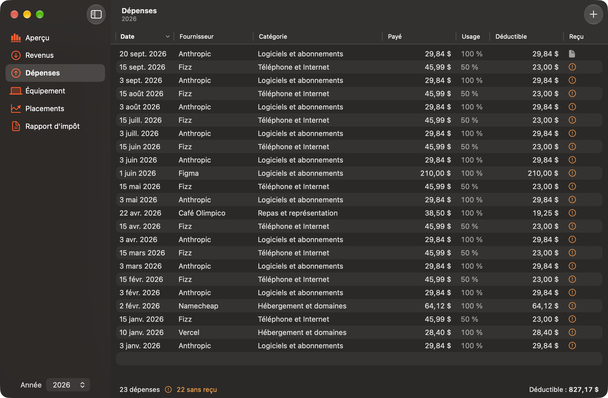
Task: Click warning icon next to 22 sans reçu
Action: (x=168, y=389)
